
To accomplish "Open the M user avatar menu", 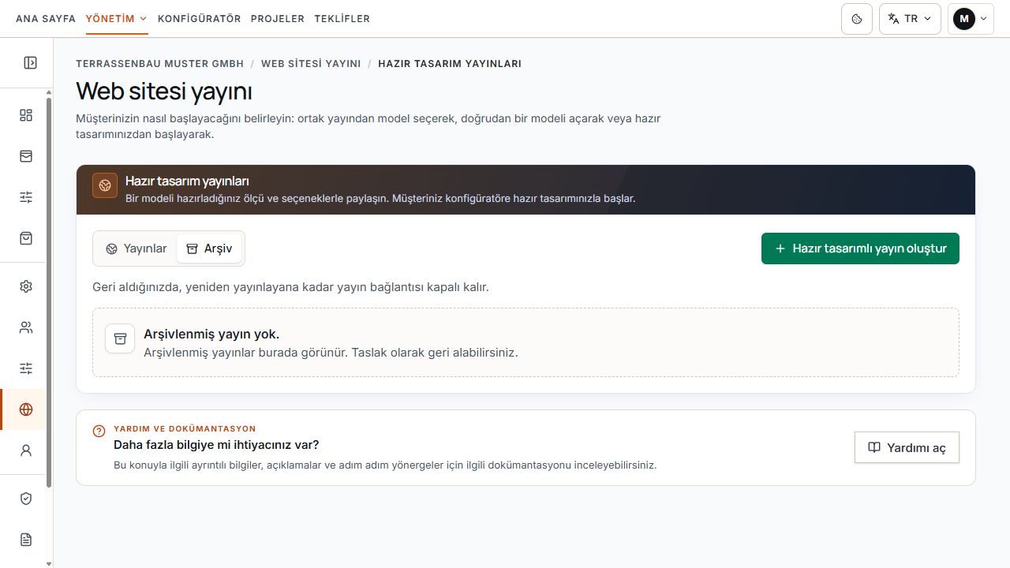I will [971, 19].
